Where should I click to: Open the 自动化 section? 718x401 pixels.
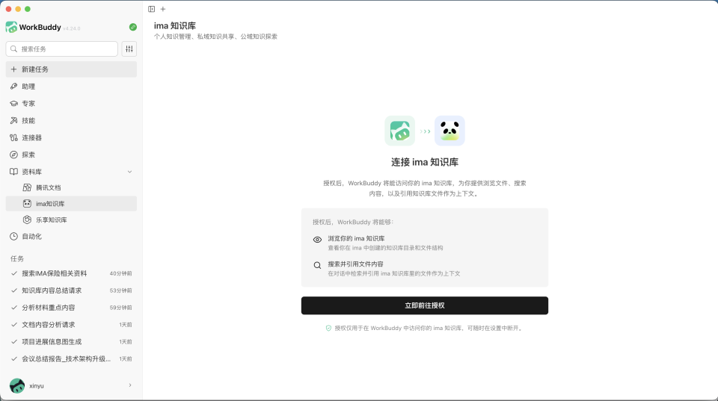(x=71, y=237)
